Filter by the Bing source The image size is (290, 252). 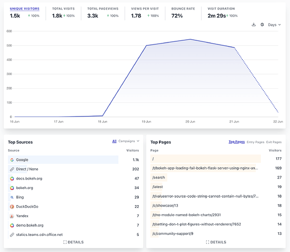coord(73,197)
